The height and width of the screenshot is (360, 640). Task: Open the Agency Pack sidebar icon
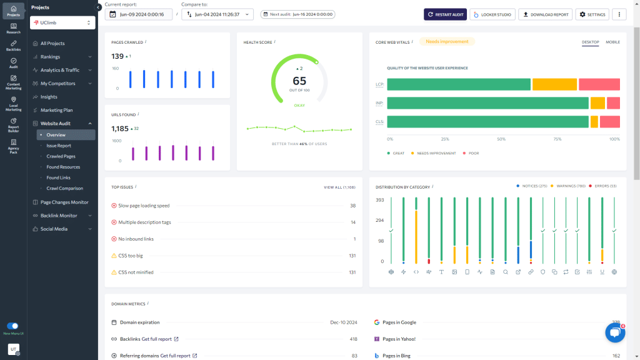[12, 145]
